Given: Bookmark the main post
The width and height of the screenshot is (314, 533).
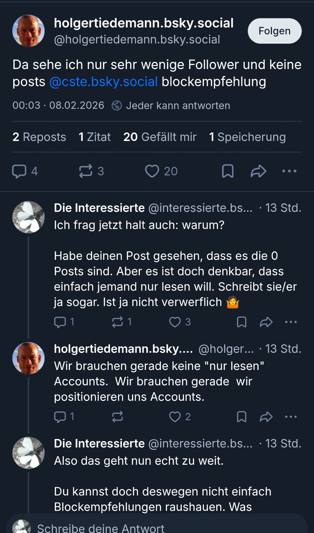Looking at the screenshot, I should pos(228,171).
